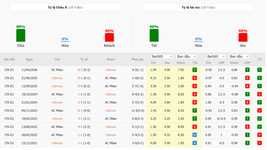Screen dimensions: 267x150
Task: Click T/X badge X in 12/12/2021 row
Action: click(x=260, y=143)
